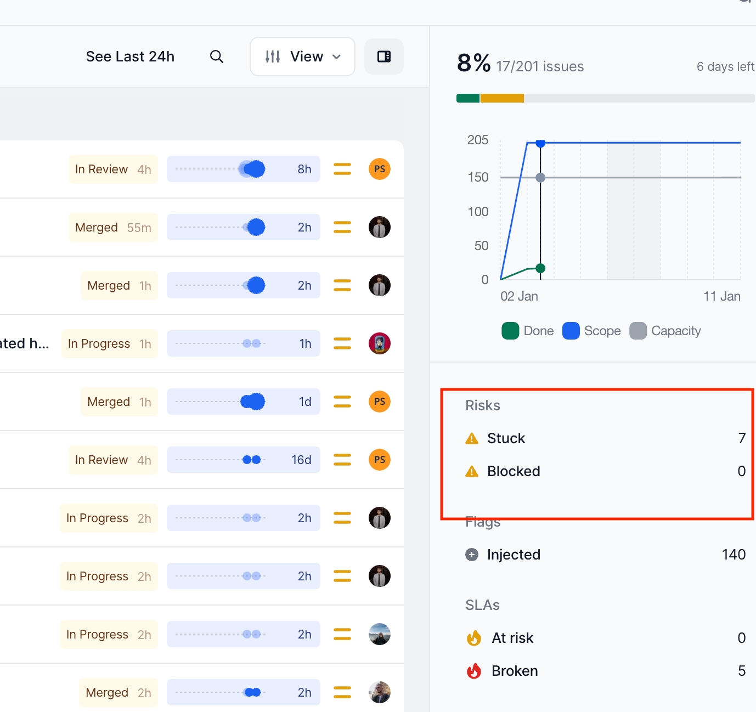Click the Broken red flame icon
Screen dimensions: 756x712
[x=474, y=671]
